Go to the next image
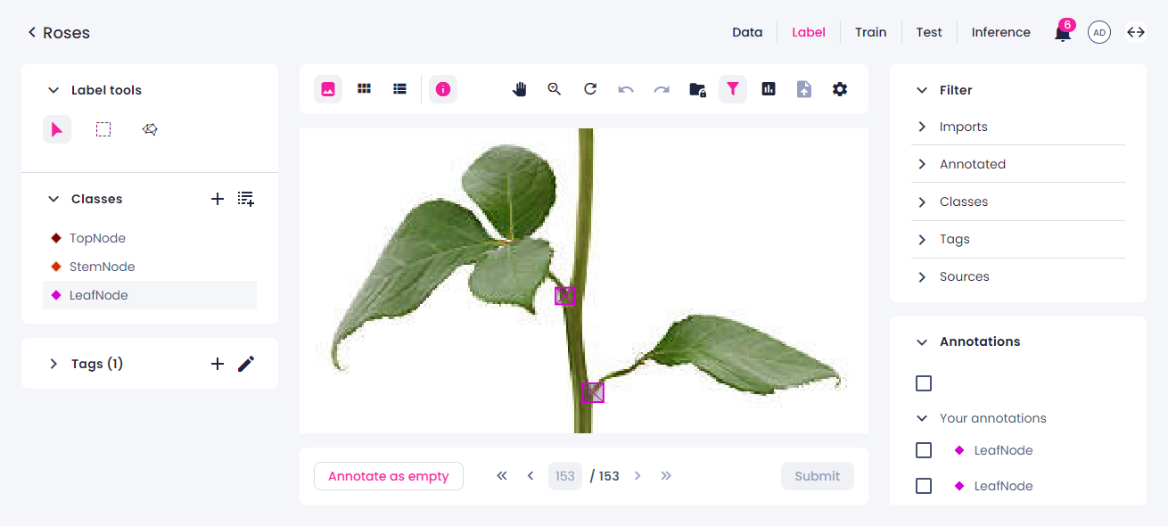 637,476
